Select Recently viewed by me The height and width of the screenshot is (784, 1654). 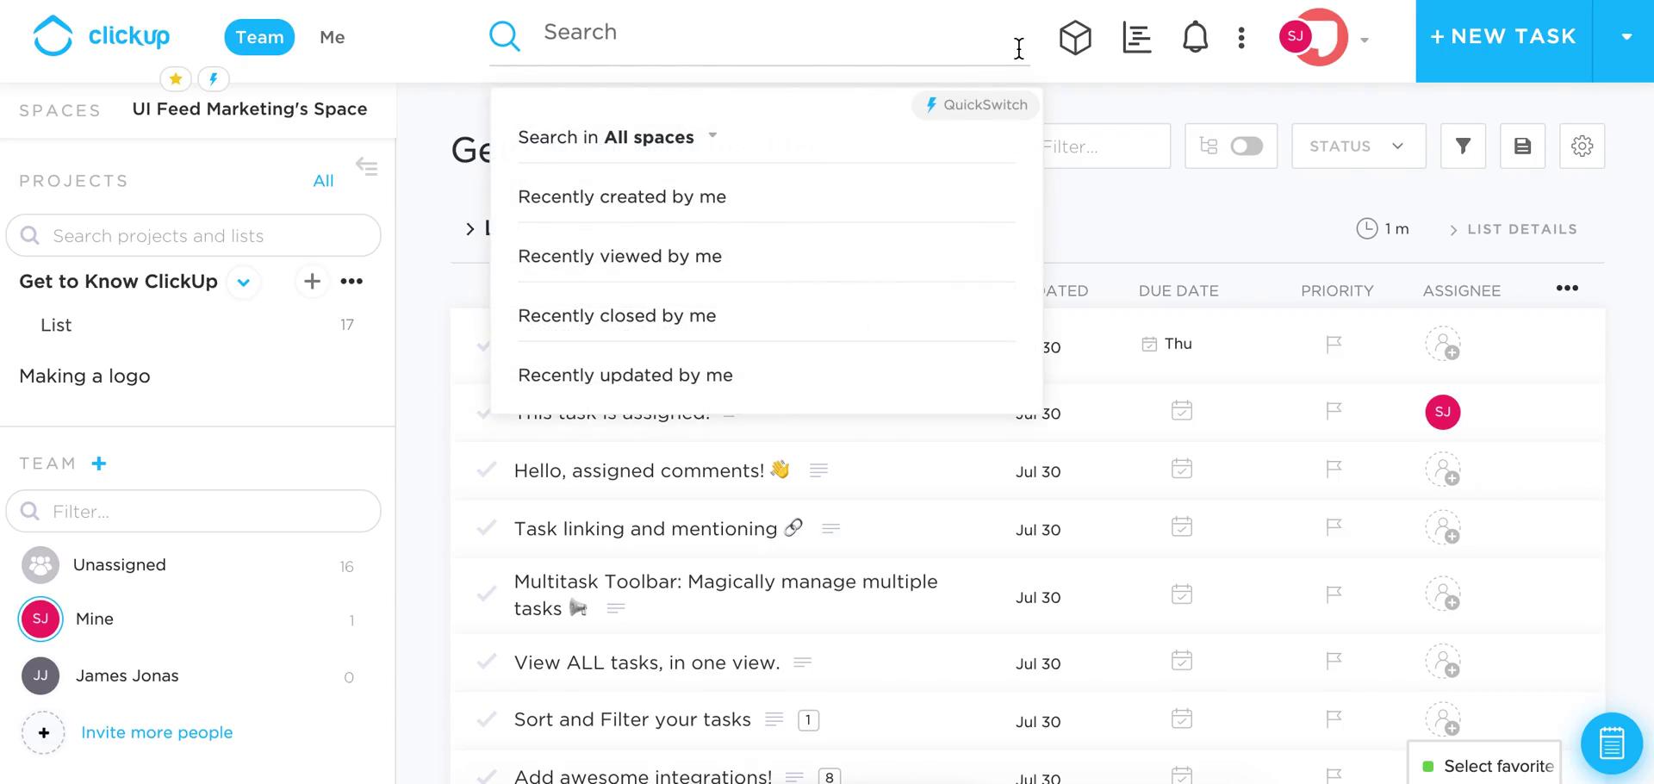767,256
